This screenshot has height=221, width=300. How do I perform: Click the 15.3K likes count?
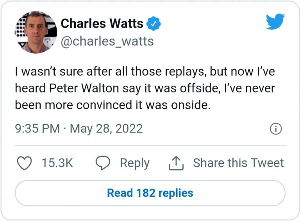[57, 163]
